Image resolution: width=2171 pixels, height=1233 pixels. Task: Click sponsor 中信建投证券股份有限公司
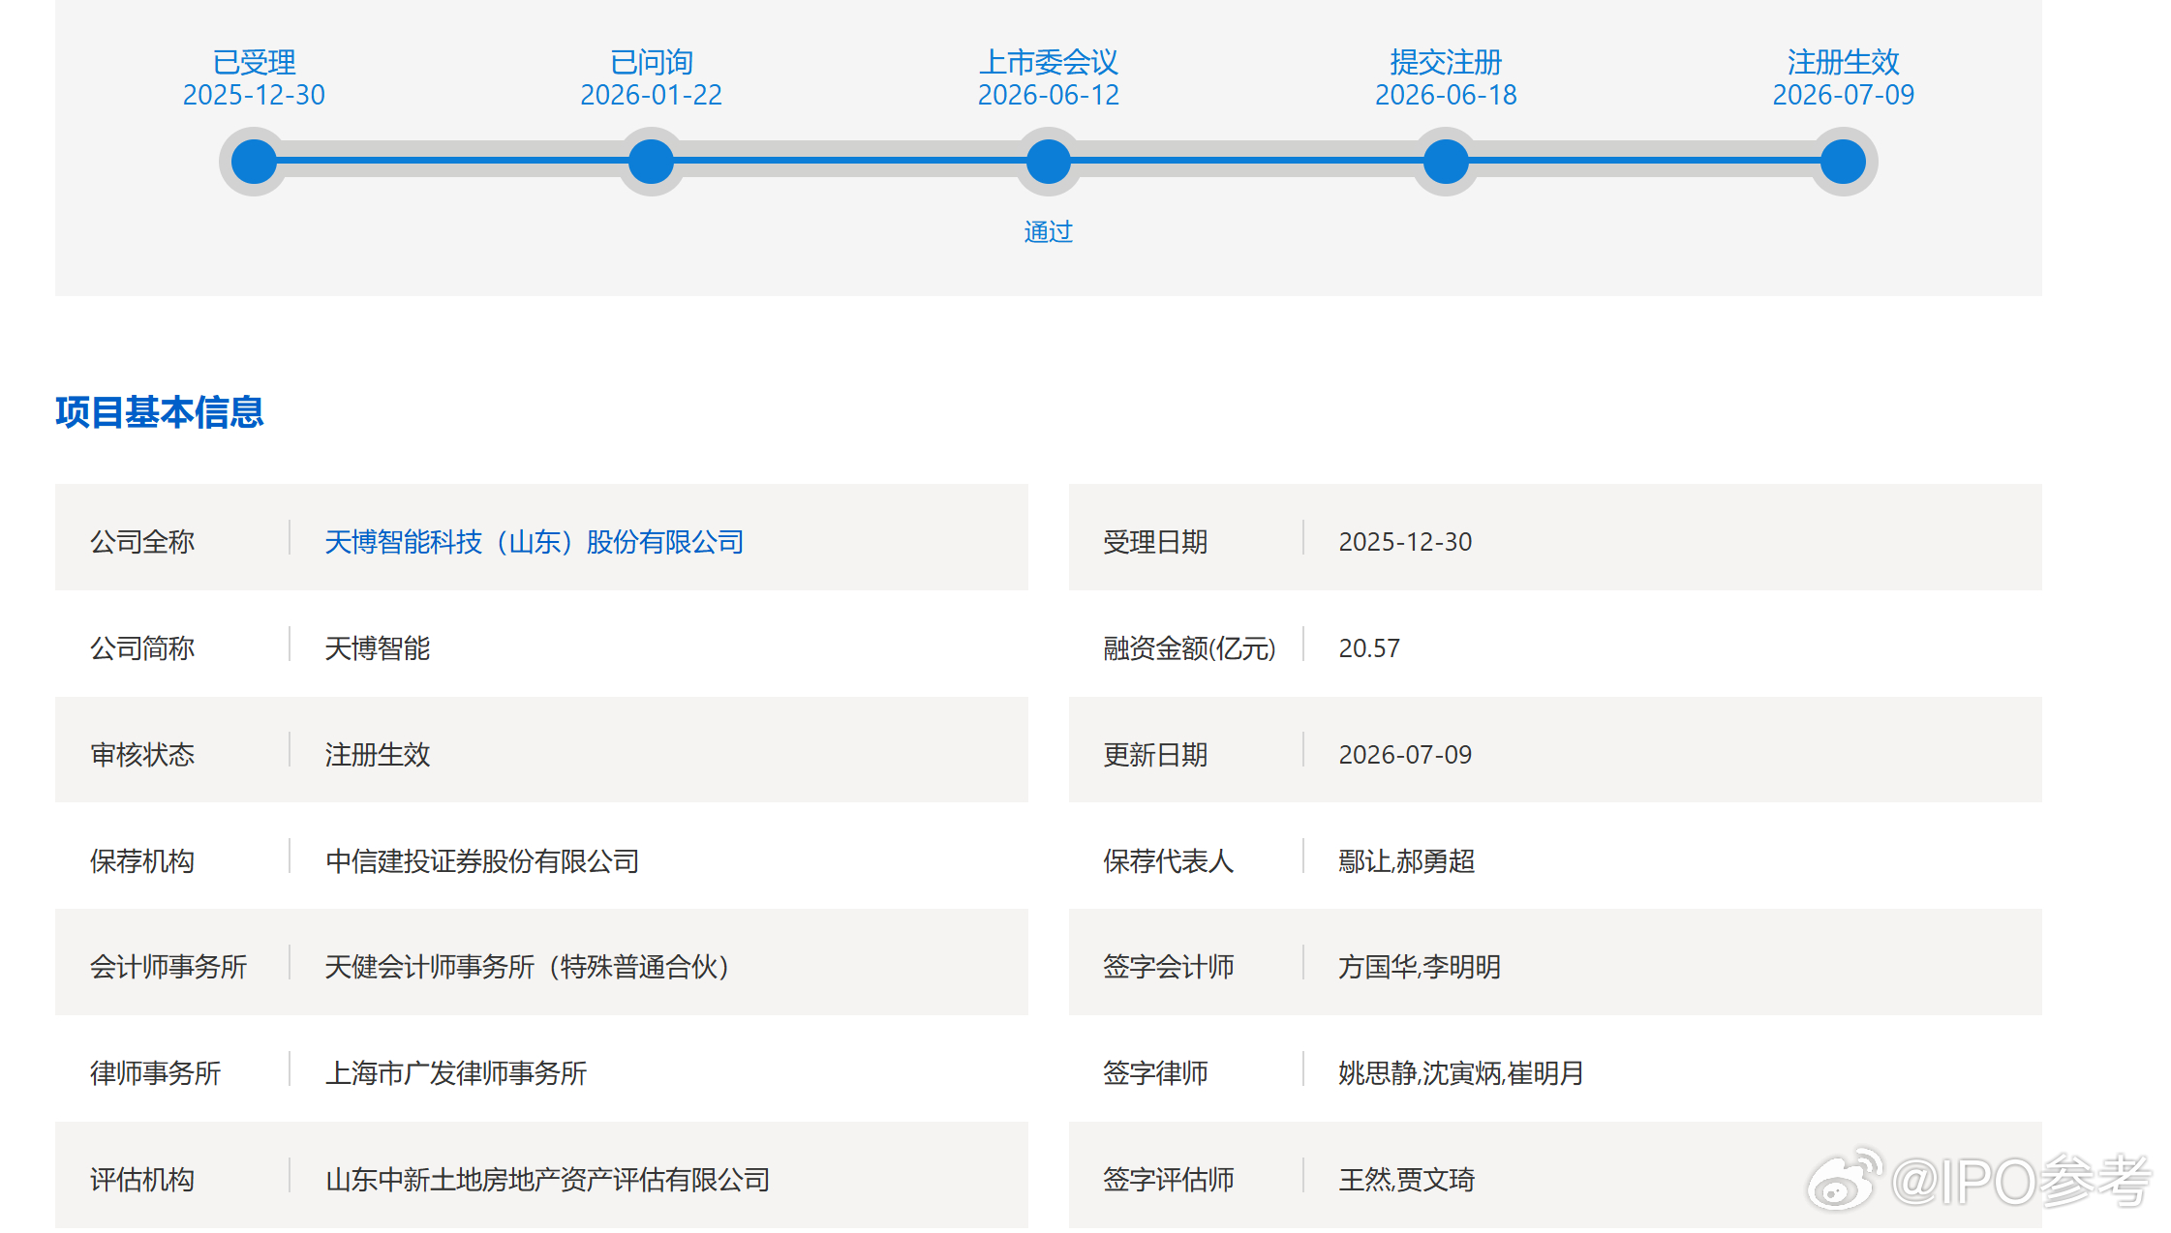[482, 861]
